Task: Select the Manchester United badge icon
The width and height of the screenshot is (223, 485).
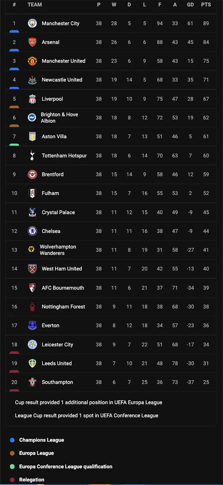Action: tap(32, 61)
